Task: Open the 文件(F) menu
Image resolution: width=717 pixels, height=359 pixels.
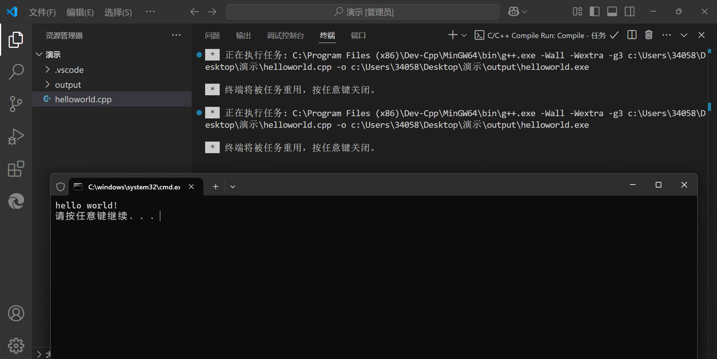Action: [42, 12]
